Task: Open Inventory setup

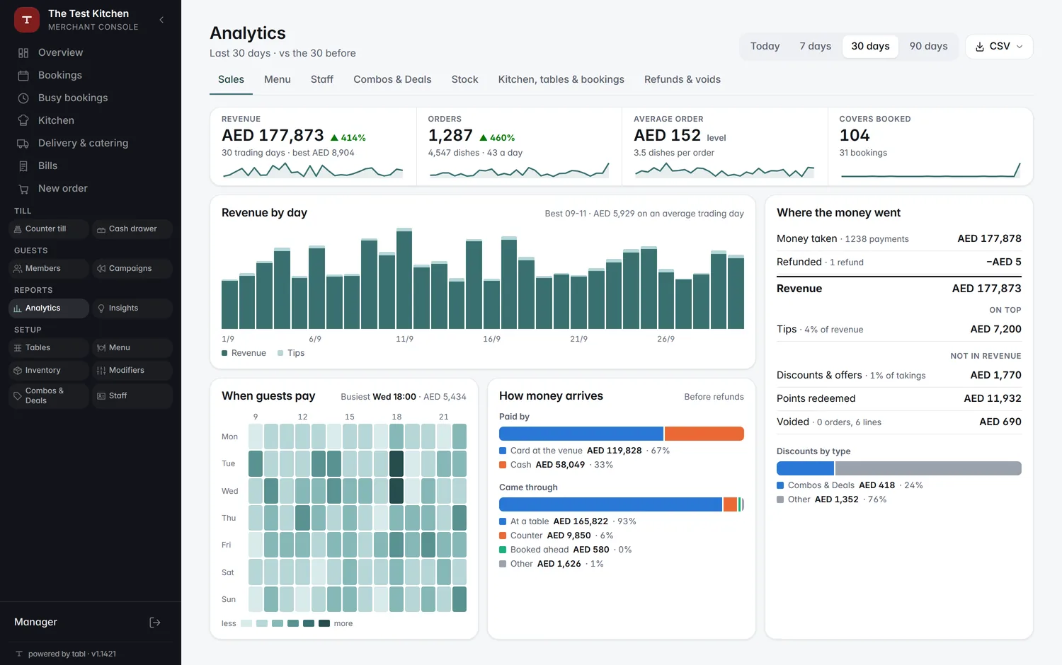Action: [49, 371]
